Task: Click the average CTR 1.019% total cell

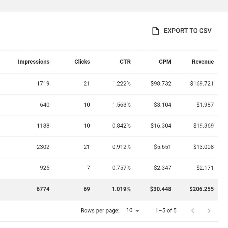Action: pyautogui.click(x=121, y=189)
